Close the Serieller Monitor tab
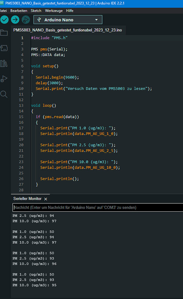 [x=46, y=199]
